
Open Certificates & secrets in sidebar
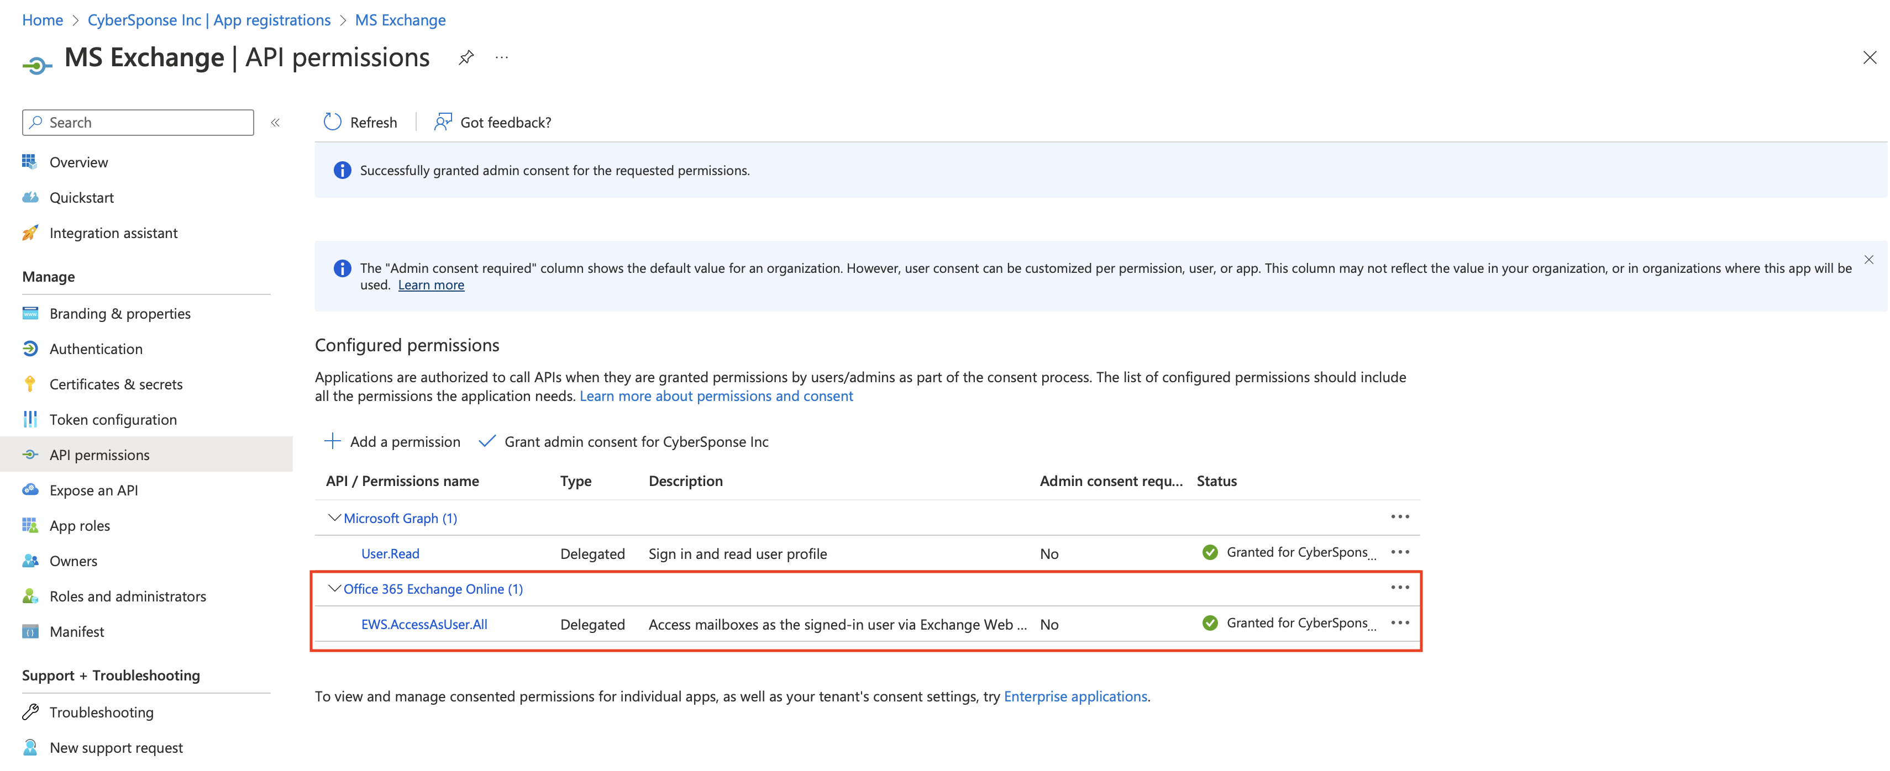coord(116,384)
